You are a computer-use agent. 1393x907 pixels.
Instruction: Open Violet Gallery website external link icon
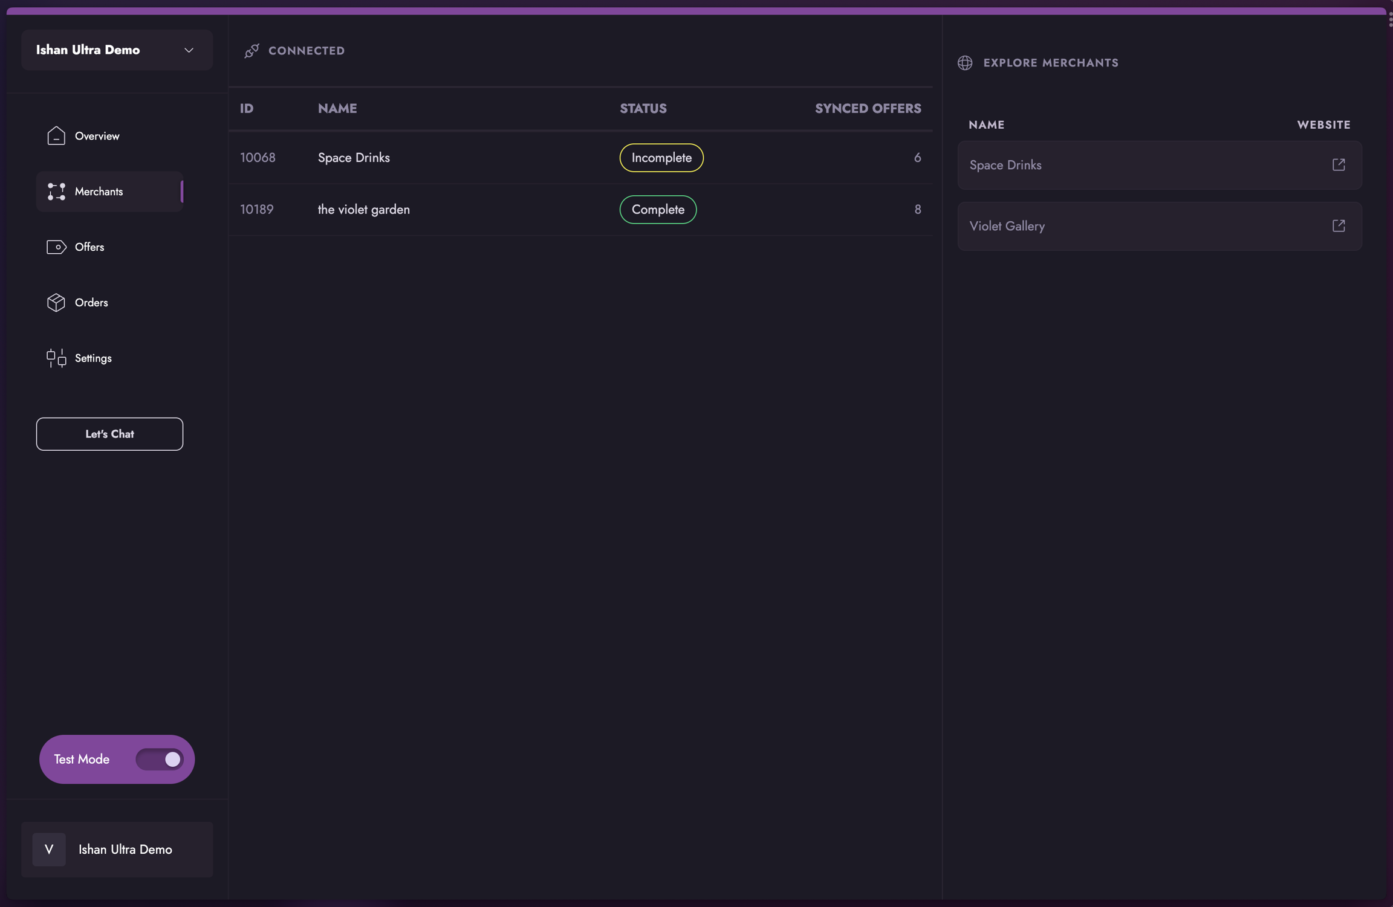click(1339, 226)
